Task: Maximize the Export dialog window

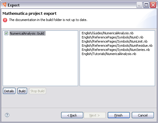Action: (x=146, y=5)
